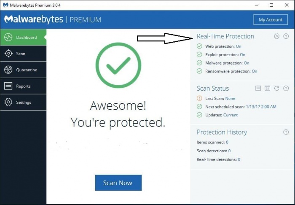Click the My Account button
Image resolution: width=295 pixels, height=205 pixels.
(270, 19)
